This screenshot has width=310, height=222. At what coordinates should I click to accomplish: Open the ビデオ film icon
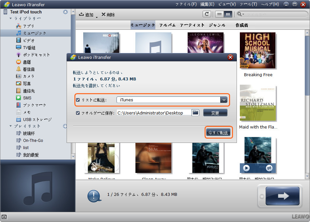18,40
